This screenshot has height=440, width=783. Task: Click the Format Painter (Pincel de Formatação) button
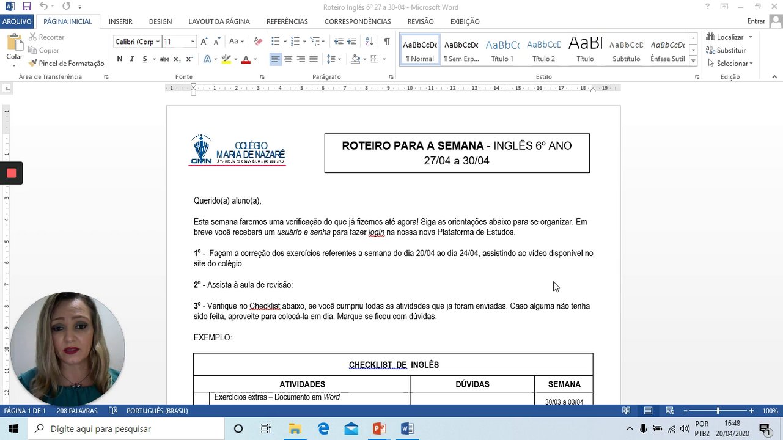tap(67, 64)
